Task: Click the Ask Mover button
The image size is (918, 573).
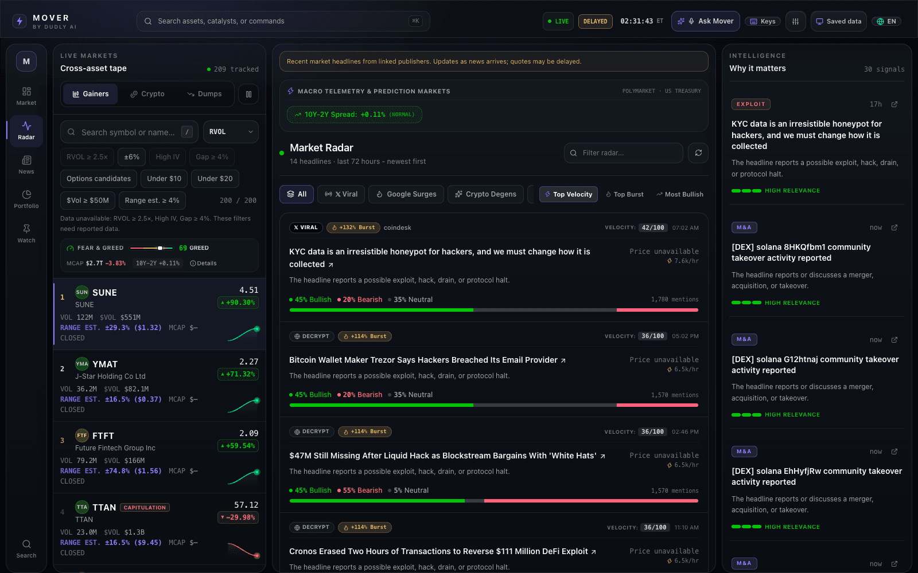Action: click(x=705, y=21)
